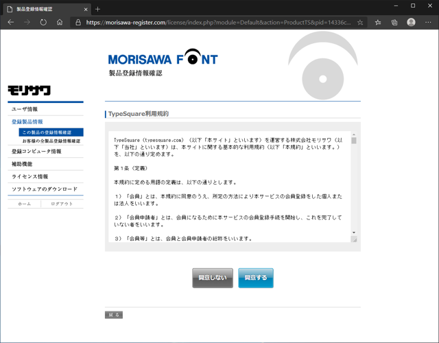Minimize the browser window
This screenshot has height=343, width=439.
click(396, 5)
